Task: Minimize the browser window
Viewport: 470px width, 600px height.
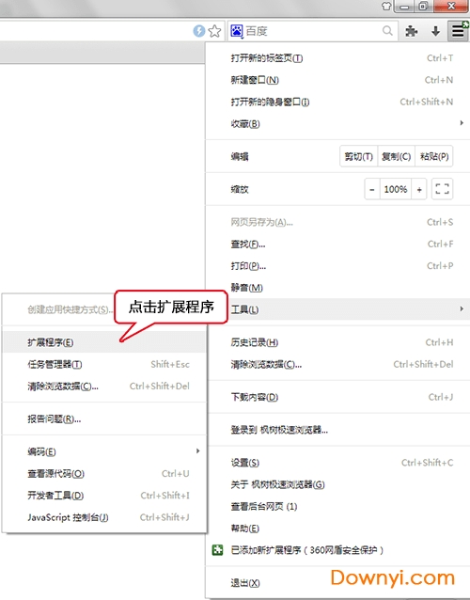Action: pyautogui.click(x=404, y=7)
